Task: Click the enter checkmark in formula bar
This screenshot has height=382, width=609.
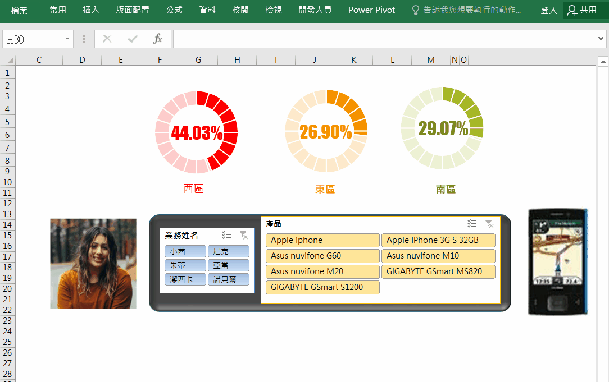Action: pyautogui.click(x=133, y=39)
